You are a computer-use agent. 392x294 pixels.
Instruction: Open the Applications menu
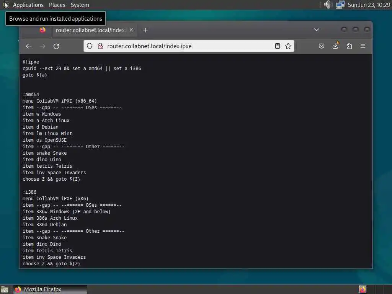28,5
